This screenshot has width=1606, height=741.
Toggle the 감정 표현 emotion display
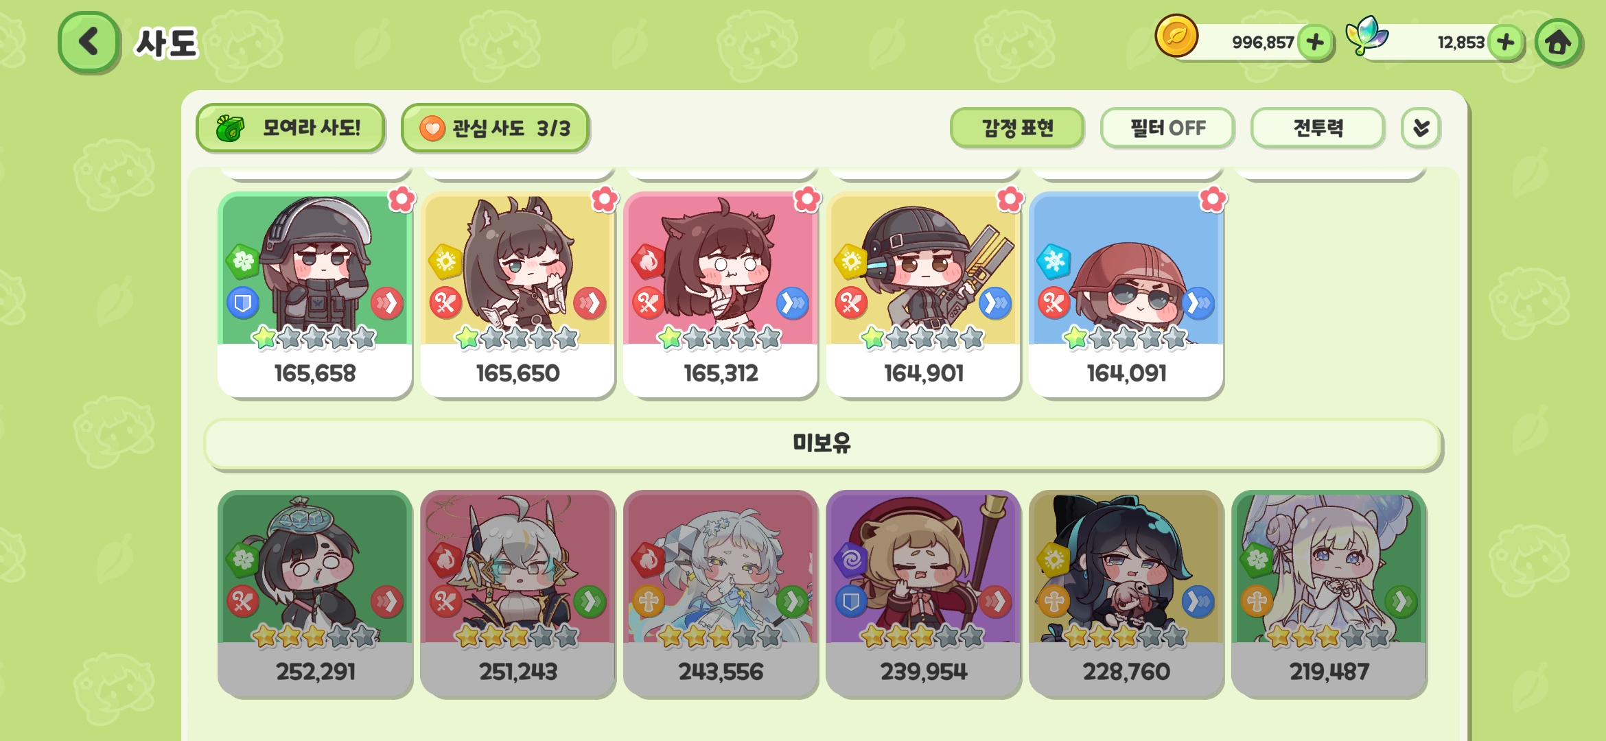[x=1017, y=128]
